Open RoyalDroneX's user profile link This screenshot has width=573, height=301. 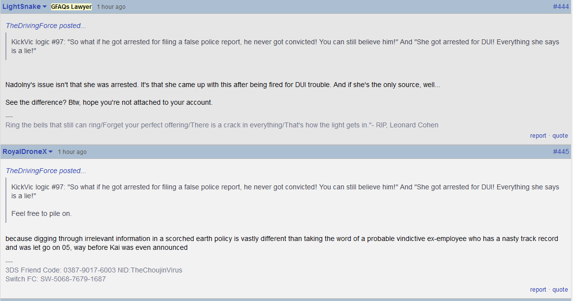25,151
